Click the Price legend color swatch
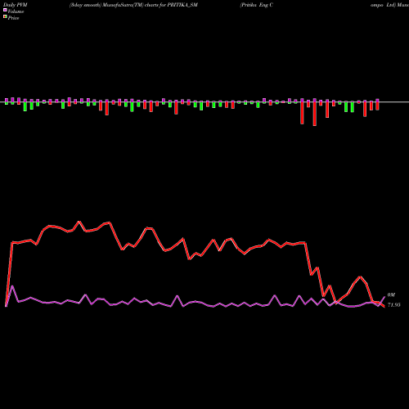409x409 pixels. coord(5,17)
